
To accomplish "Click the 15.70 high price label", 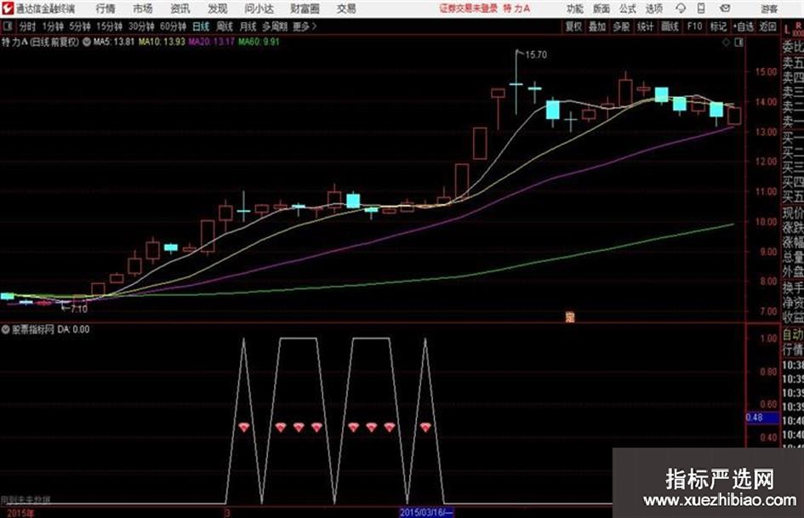I will tap(536, 55).
